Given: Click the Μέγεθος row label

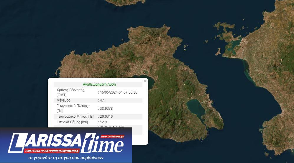Looking at the screenshot, I should [x=63, y=100].
